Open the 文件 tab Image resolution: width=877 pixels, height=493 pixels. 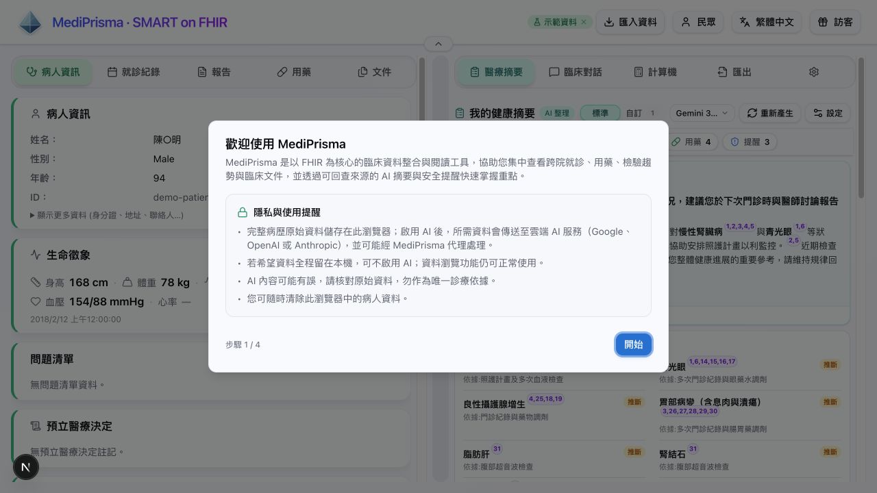coord(375,72)
